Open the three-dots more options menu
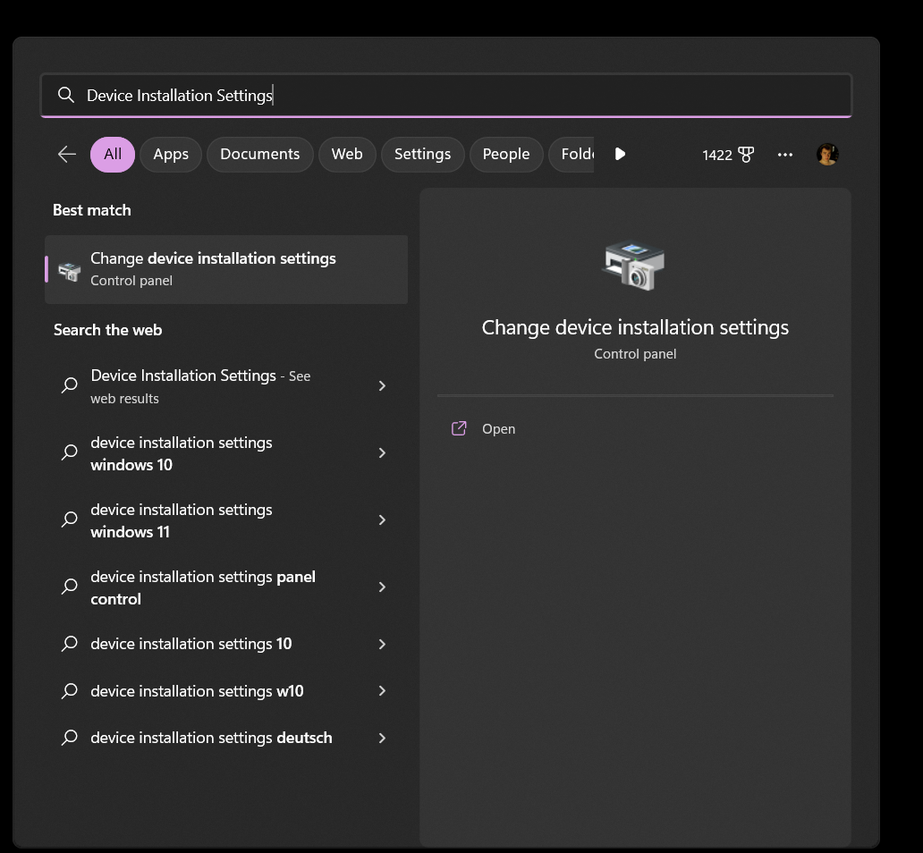The height and width of the screenshot is (853, 923). tap(785, 155)
